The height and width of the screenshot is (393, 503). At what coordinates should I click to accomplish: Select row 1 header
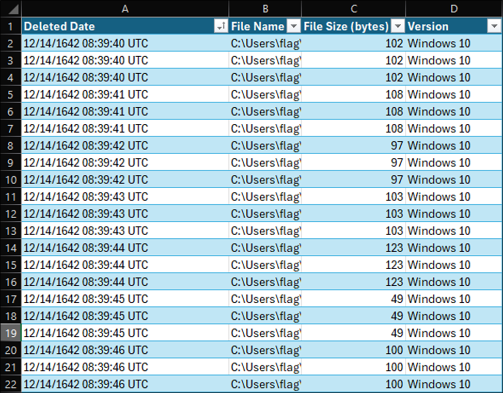pos(10,26)
